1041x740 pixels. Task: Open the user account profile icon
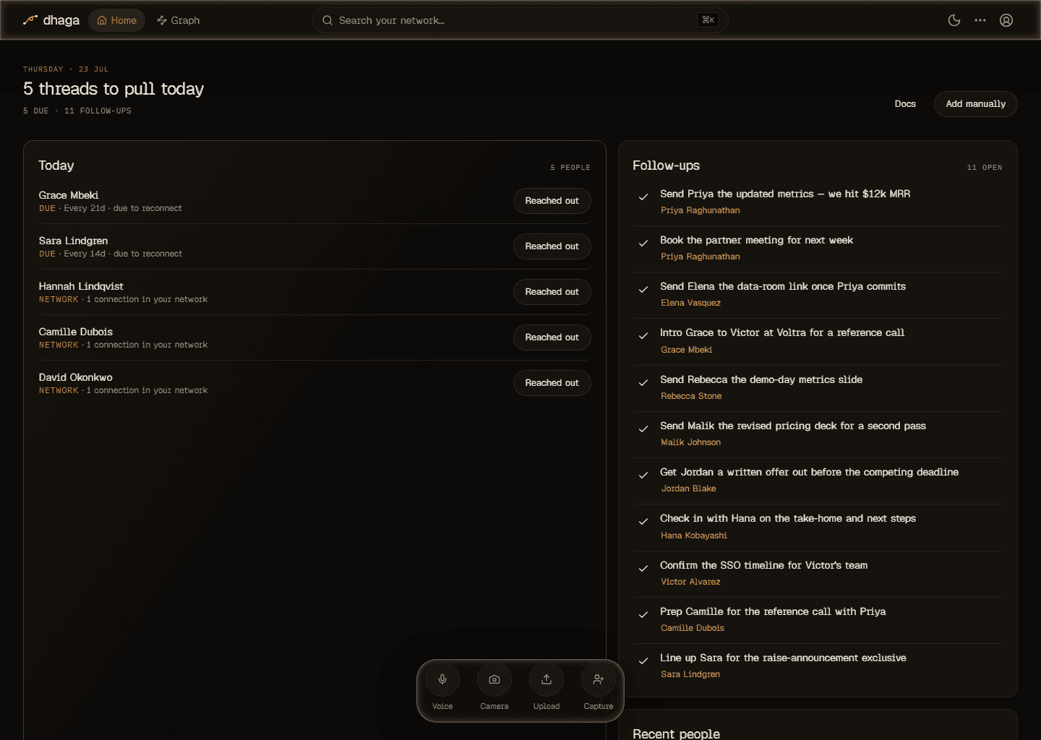(1006, 20)
